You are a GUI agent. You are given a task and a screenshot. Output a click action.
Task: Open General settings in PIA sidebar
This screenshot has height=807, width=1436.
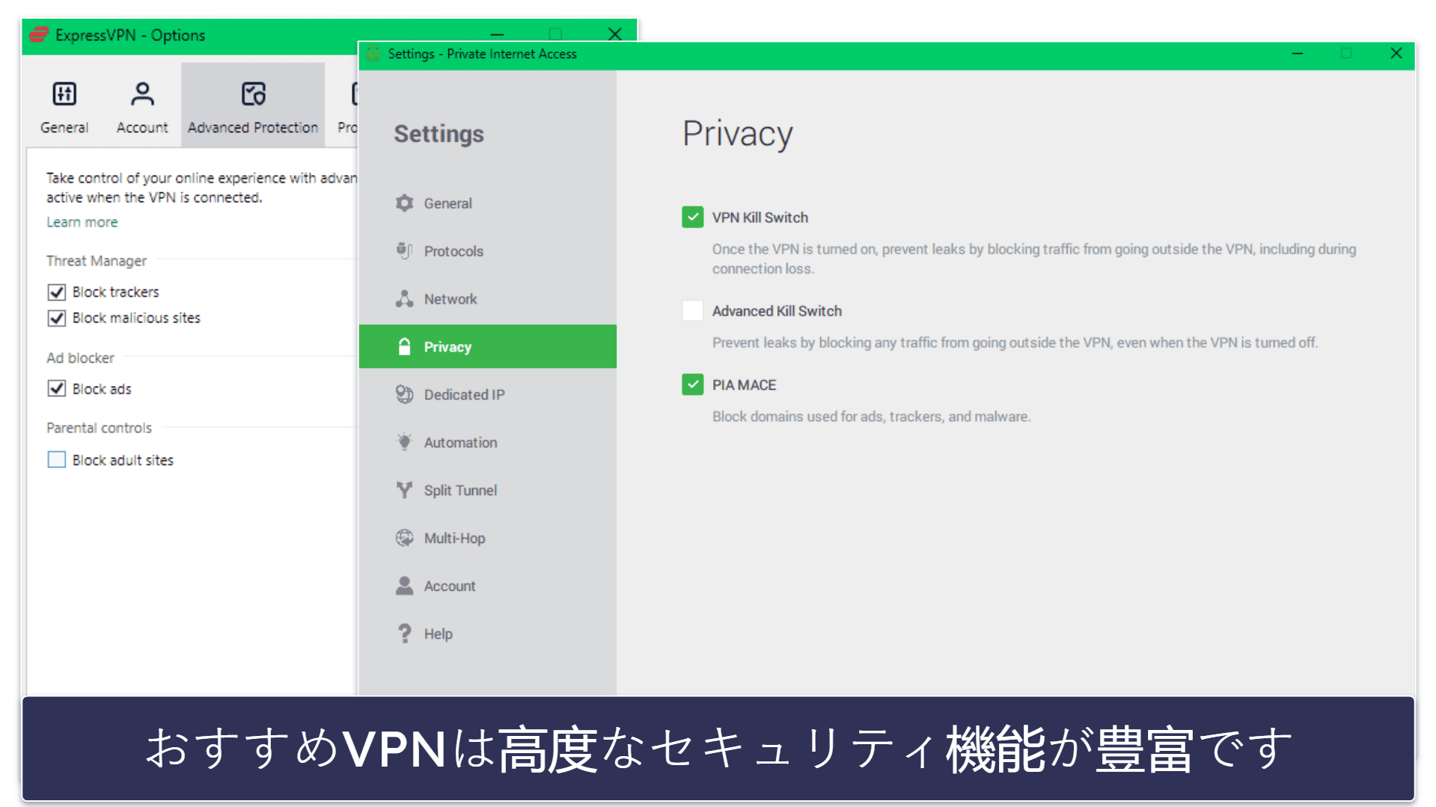(x=488, y=203)
